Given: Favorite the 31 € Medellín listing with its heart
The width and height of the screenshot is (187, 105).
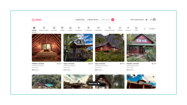Looking at the screenshot, I should [x=153, y=36].
